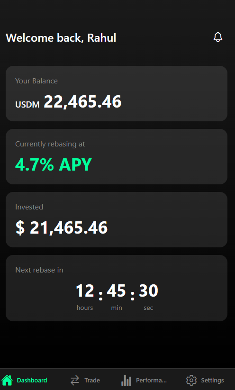Click the Performance bar chart icon
Viewport: 235px width, 390px height.
127,380
